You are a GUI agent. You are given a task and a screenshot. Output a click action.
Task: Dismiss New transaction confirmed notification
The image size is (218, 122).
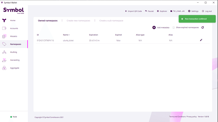(x=197, y=19)
